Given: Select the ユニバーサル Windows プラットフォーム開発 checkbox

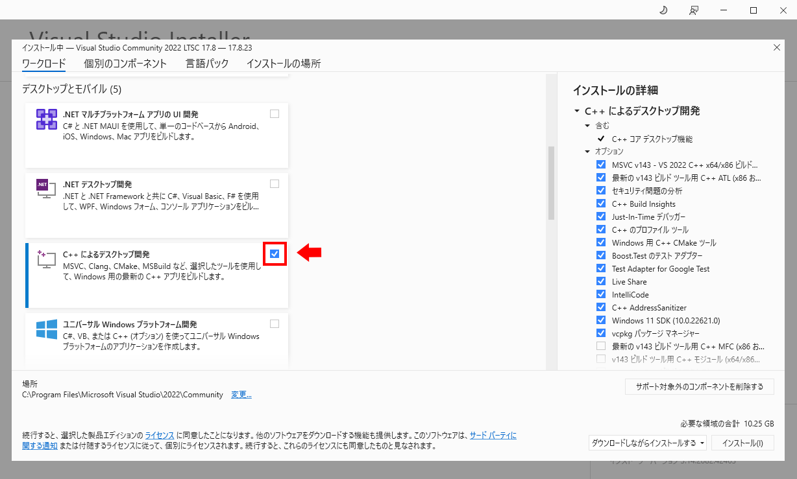Looking at the screenshot, I should click(x=275, y=323).
